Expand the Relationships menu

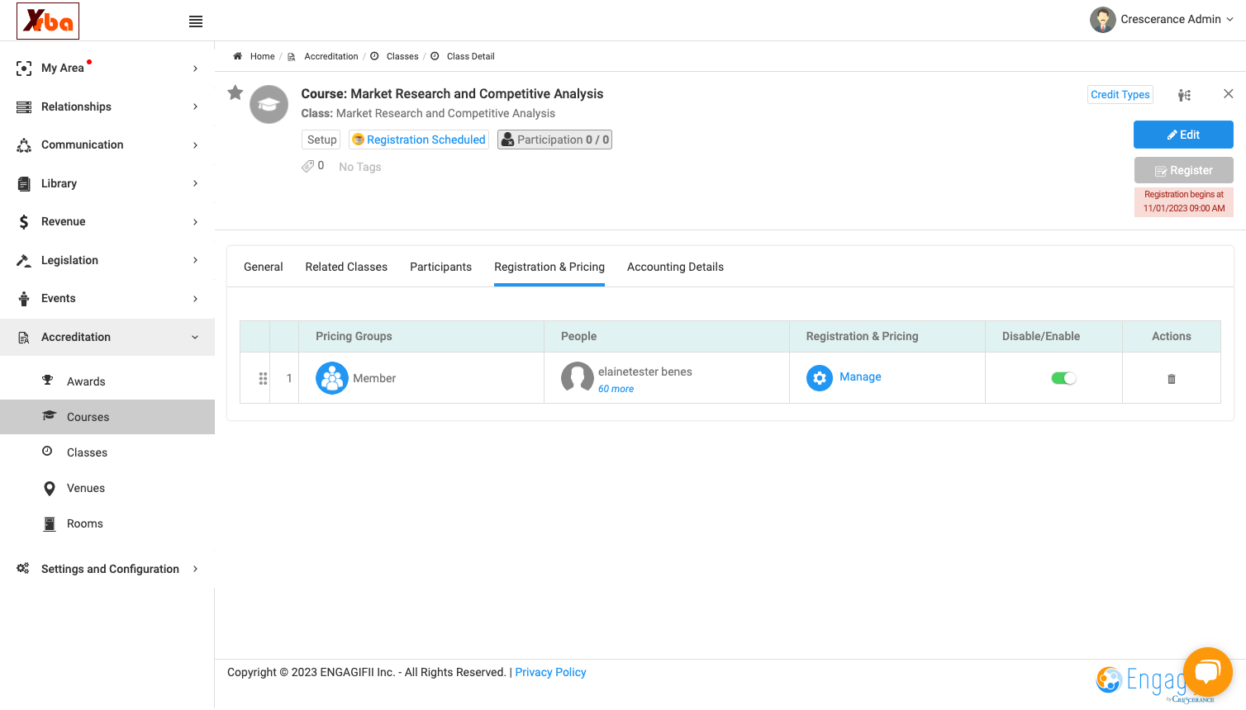[107, 106]
